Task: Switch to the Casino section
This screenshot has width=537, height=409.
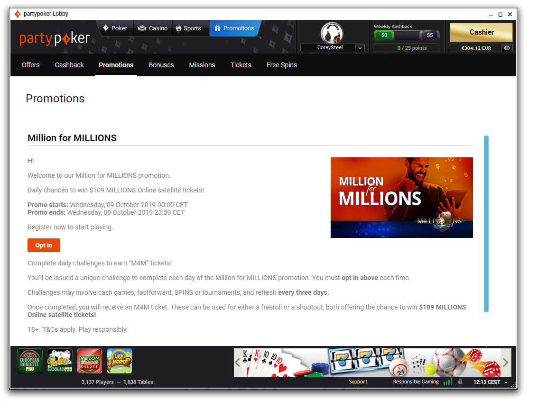Action: coord(153,28)
